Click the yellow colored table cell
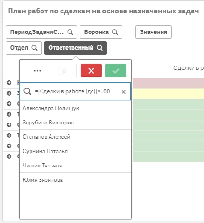Screen dimensions: 204x223 168,93
